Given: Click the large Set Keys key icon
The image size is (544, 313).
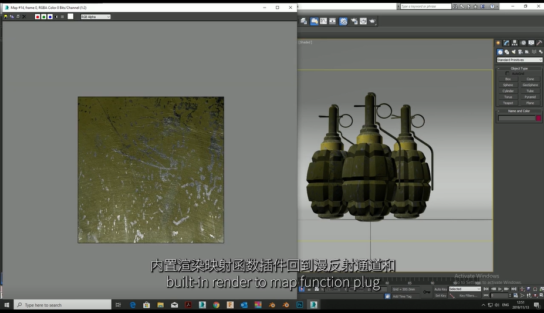Looking at the screenshot, I should pos(427,292).
